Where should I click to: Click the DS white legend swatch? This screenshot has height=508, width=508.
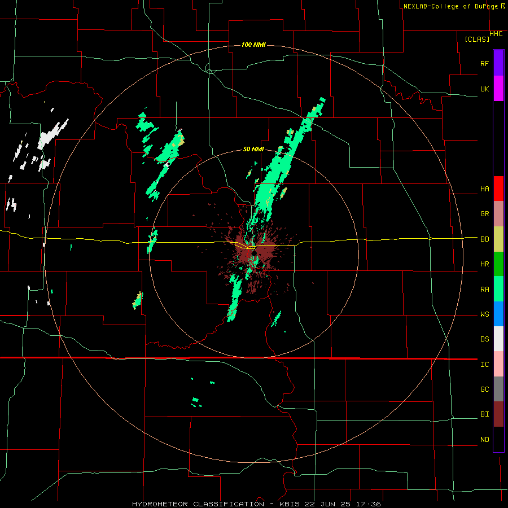(x=498, y=339)
